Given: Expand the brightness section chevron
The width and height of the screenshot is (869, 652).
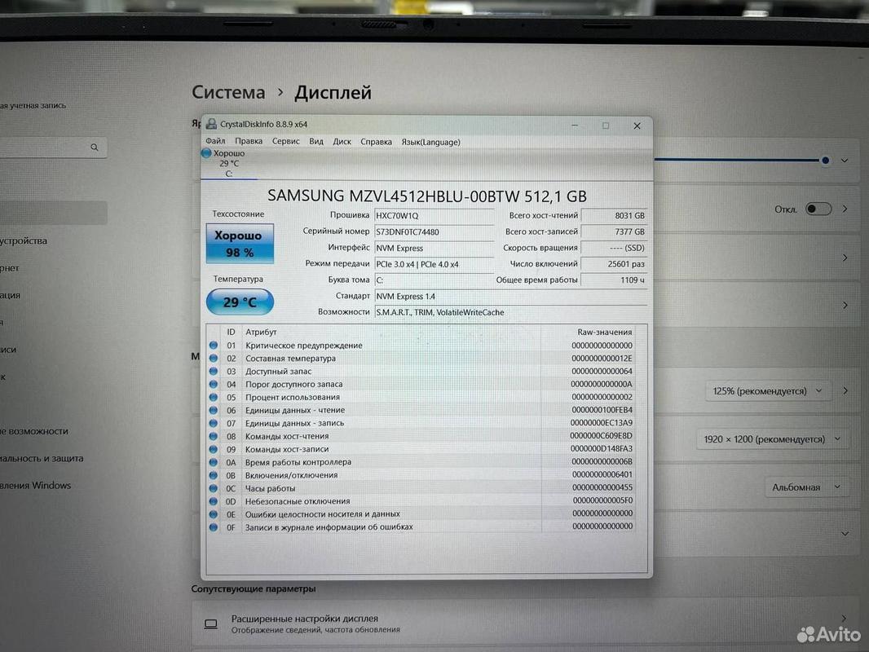Looking at the screenshot, I should point(844,161).
